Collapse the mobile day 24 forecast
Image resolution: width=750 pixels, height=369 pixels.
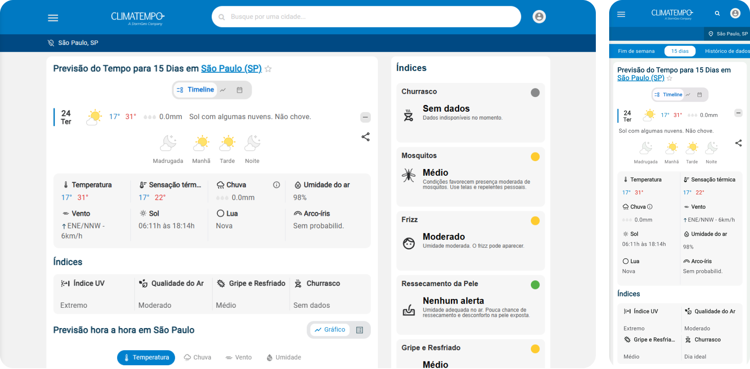pos(738,113)
